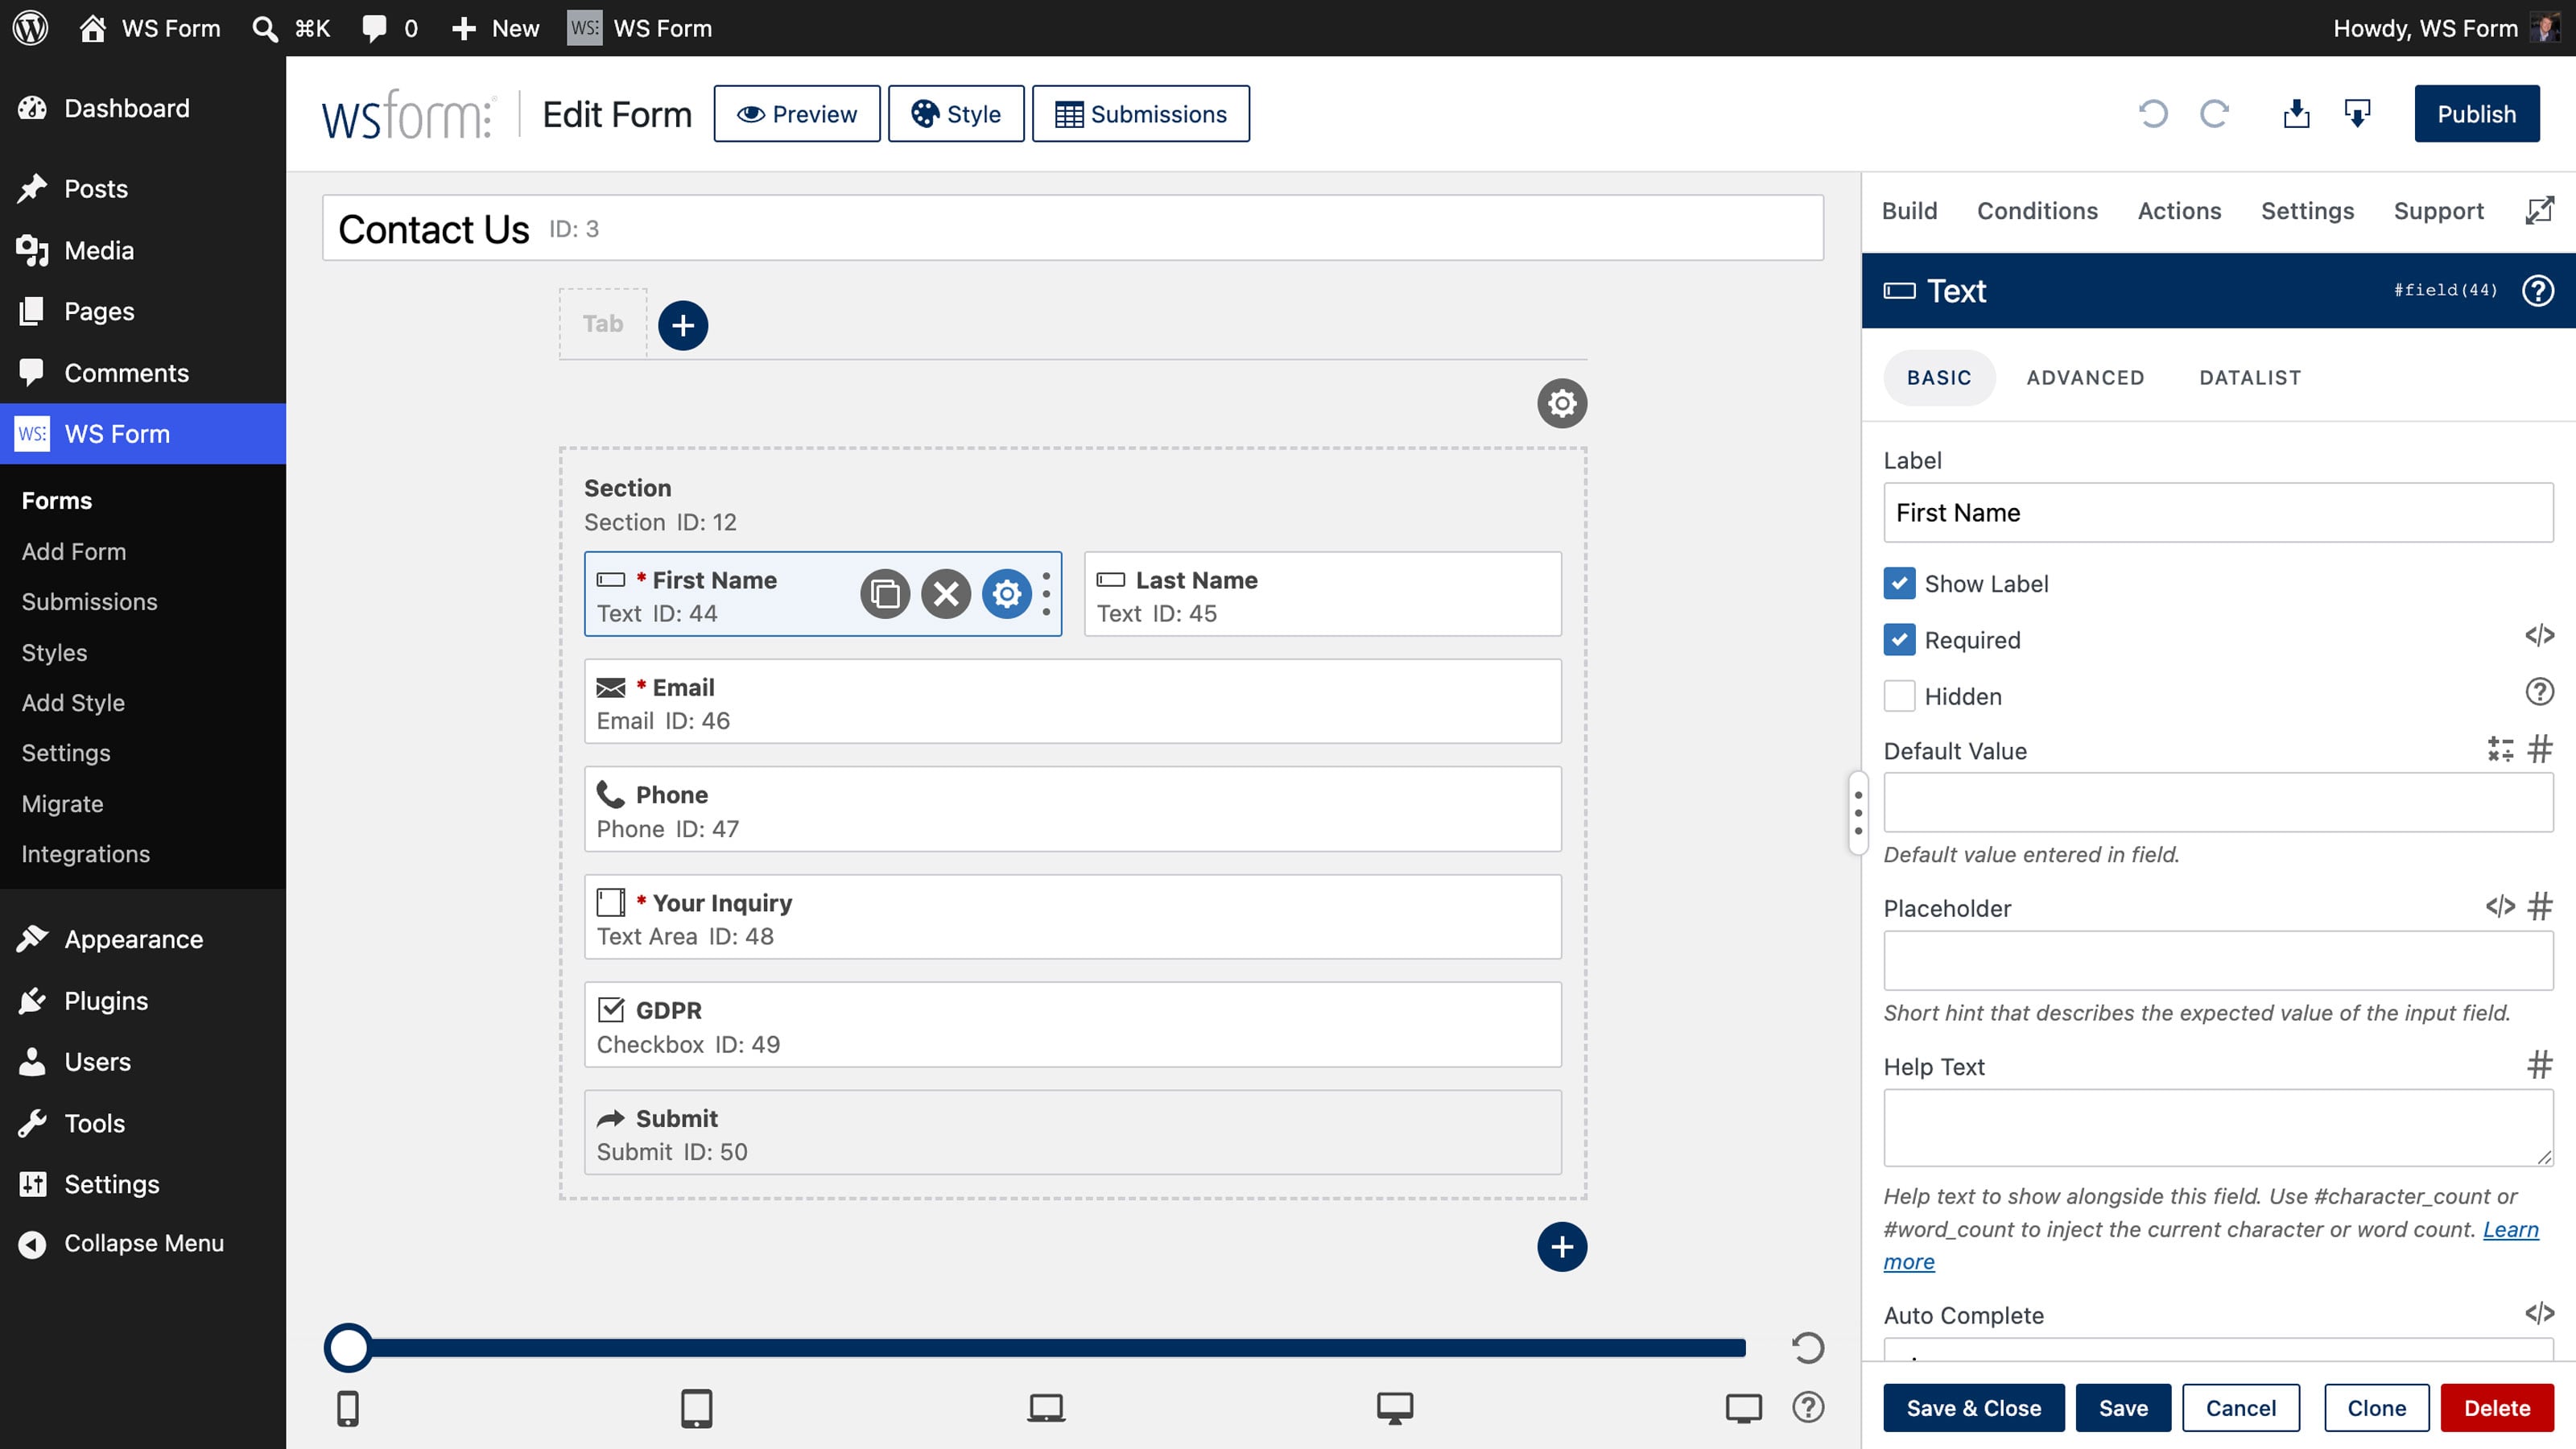This screenshot has height=1449, width=2576.
Task: Click the Help Text textarea
Action: 2218,1128
